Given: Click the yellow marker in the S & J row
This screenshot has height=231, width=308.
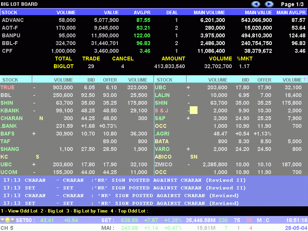Looking at the screenshot, I should click(x=194, y=110).
